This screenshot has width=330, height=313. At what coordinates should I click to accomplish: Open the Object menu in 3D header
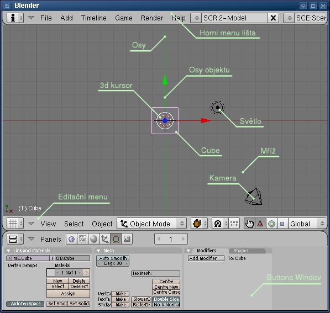coord(102,224)
